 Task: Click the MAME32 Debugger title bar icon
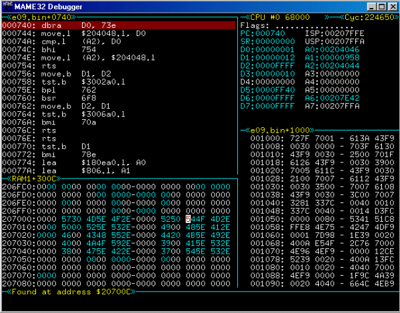tap(8, 7)
